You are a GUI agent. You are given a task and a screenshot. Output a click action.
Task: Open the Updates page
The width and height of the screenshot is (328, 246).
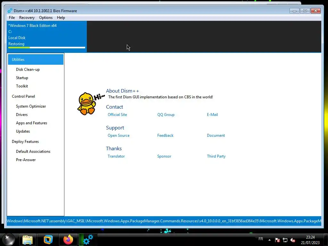(23, 131)
